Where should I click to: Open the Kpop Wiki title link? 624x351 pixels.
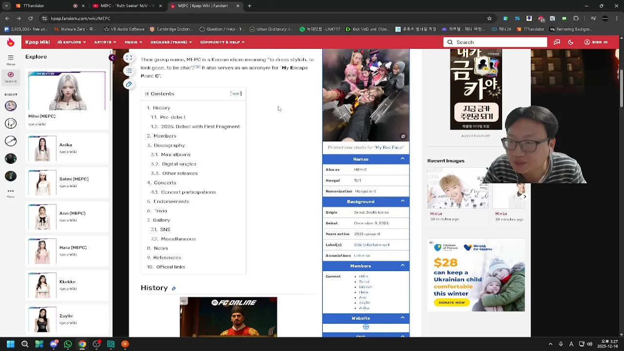tap(38, 42)
